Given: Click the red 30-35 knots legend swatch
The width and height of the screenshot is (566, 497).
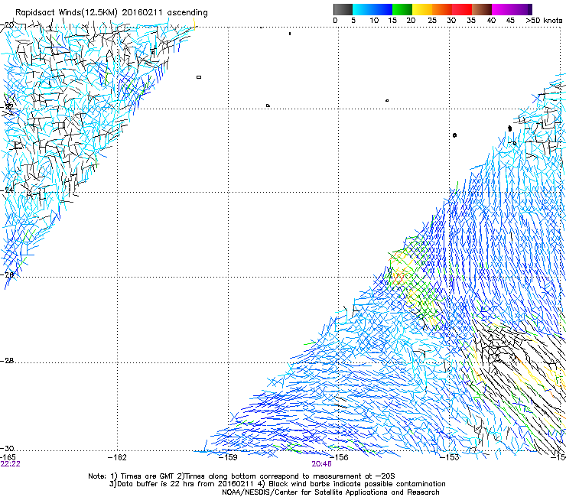Looking at the screenshot, I should 462,9.
